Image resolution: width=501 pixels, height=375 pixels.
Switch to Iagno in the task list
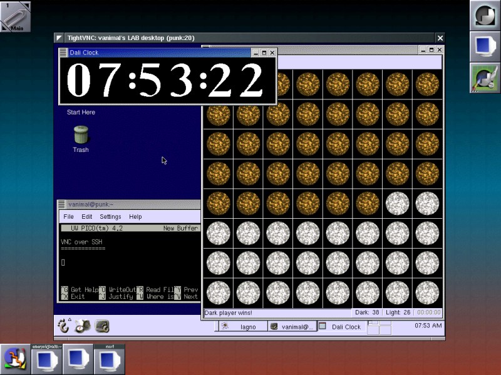(x=240, y=326)
